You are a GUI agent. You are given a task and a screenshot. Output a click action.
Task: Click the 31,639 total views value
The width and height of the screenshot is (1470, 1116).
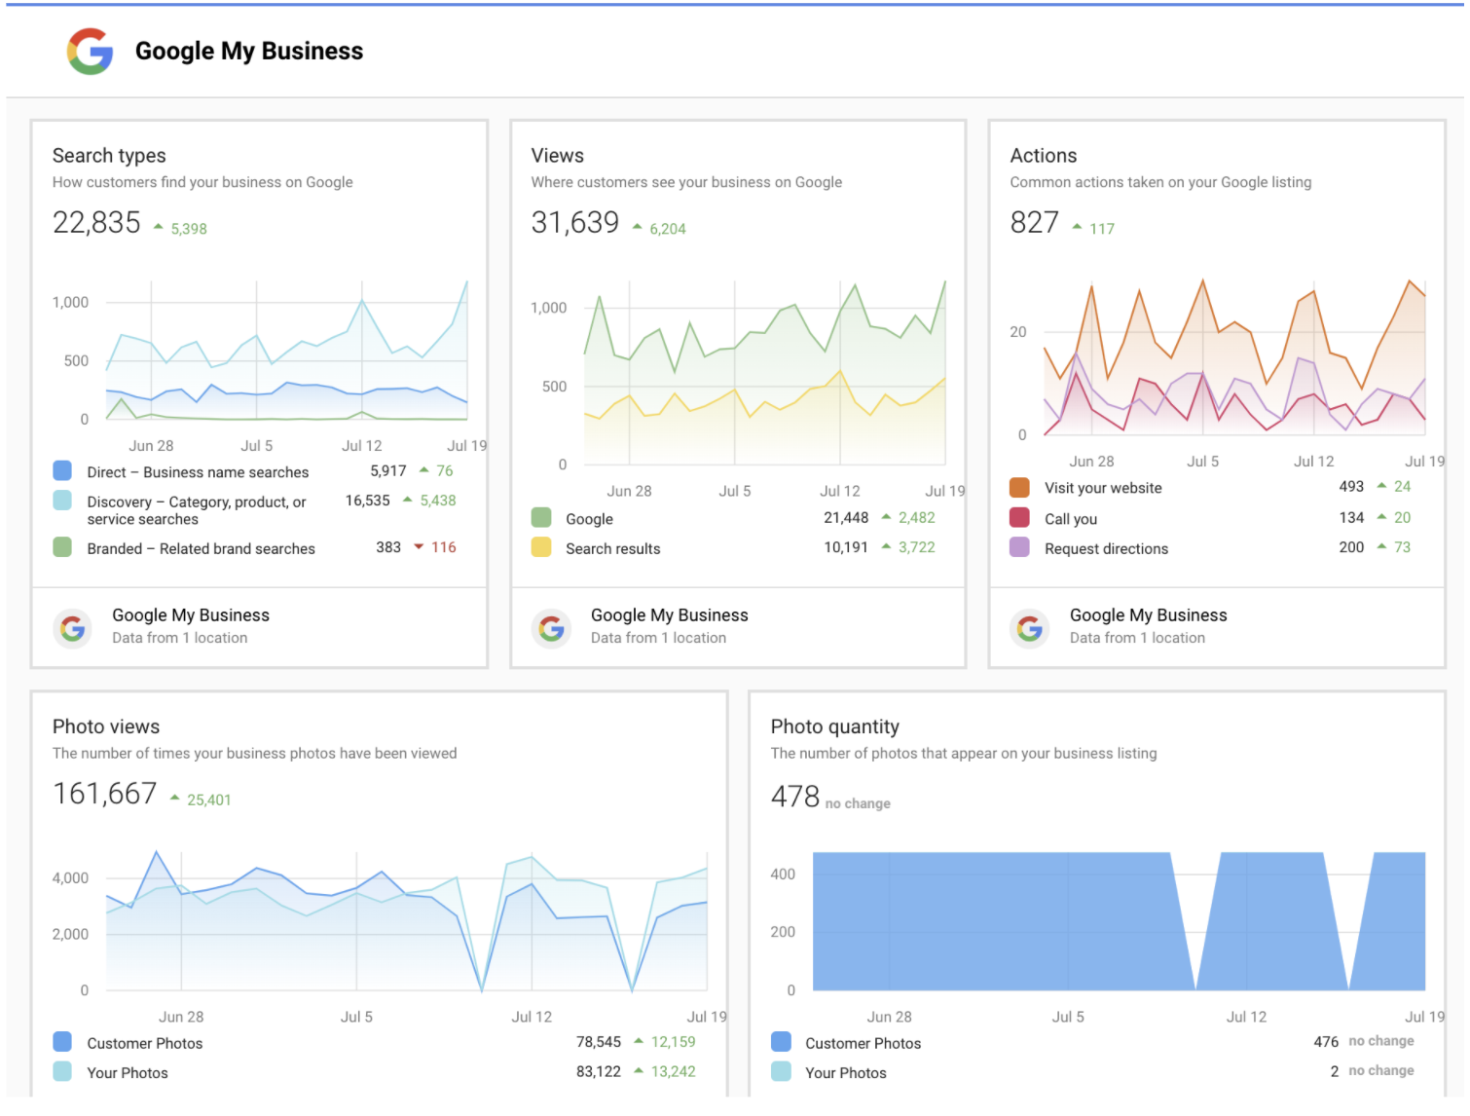click(575, 223)
